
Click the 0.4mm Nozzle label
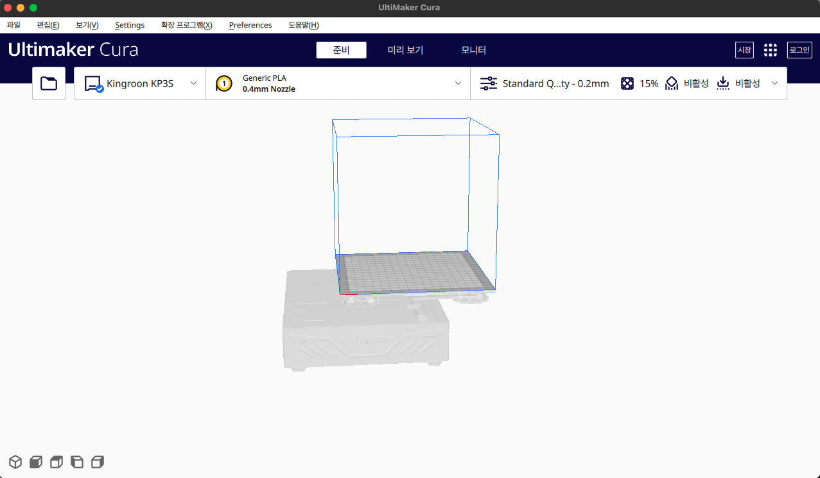[x=268, y=89]
